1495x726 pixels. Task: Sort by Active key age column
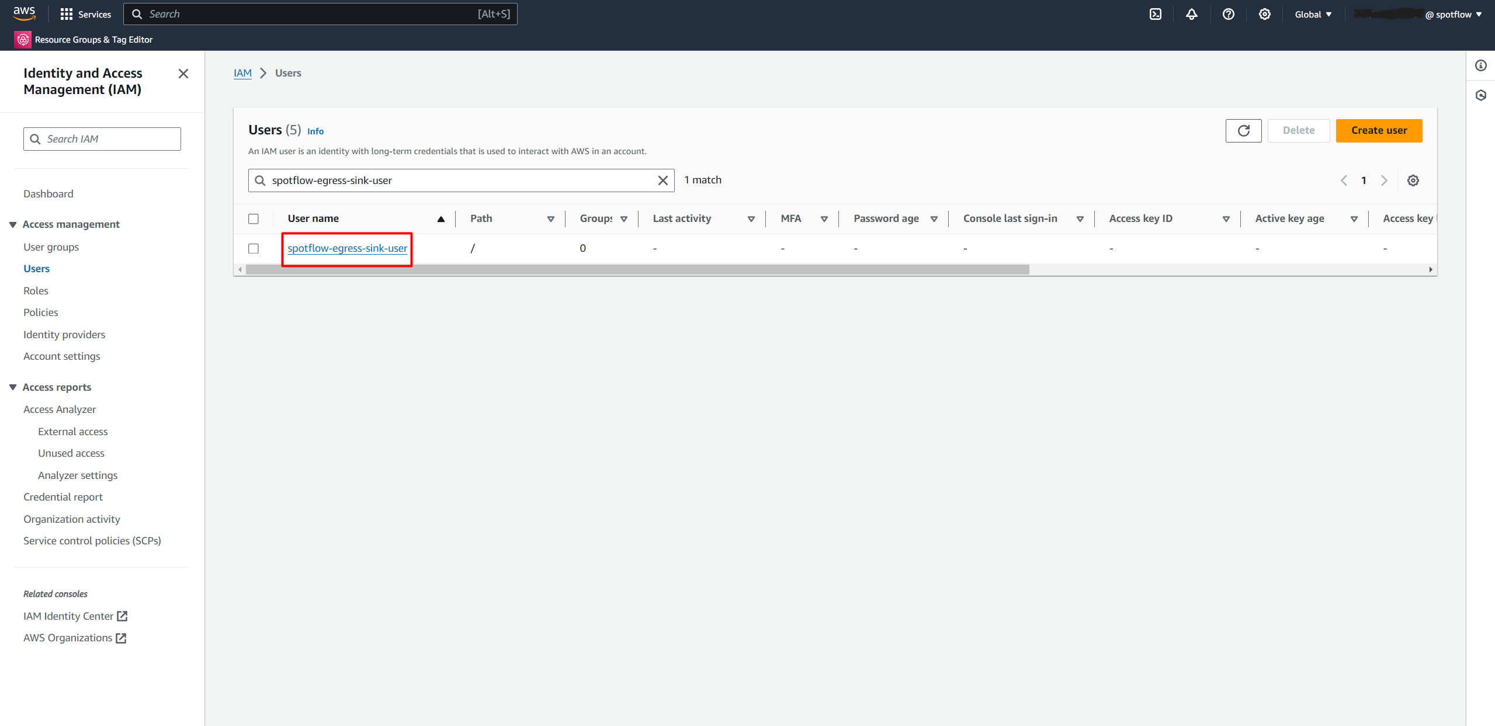tap(1354, 219)
